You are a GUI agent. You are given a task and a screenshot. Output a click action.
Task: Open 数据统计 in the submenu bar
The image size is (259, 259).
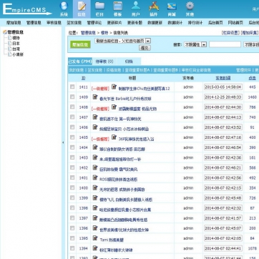pos(175,23)
